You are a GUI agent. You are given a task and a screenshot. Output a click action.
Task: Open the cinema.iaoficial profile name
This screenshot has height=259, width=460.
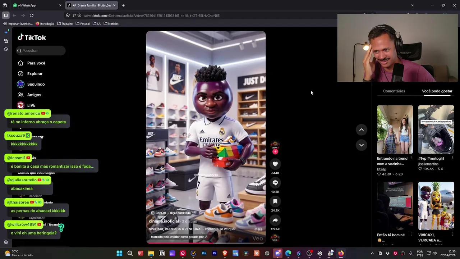pyautogui.click(x=164, y=221)
